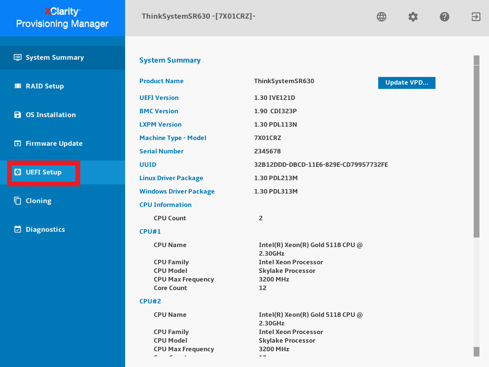This screenshot has height=367, width=489.
Task: Click the vertical scrollbar thumb
Action: coord(476,151)
